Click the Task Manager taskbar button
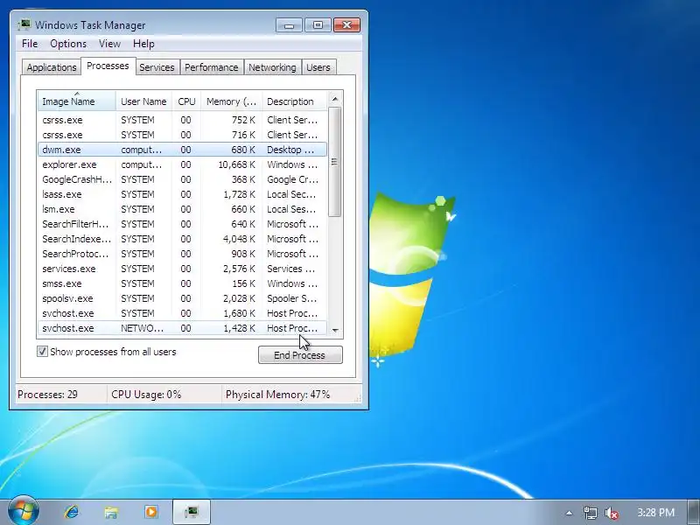This screenshot has width=700, height=525. pyautogui.click(x=192, y=512)
